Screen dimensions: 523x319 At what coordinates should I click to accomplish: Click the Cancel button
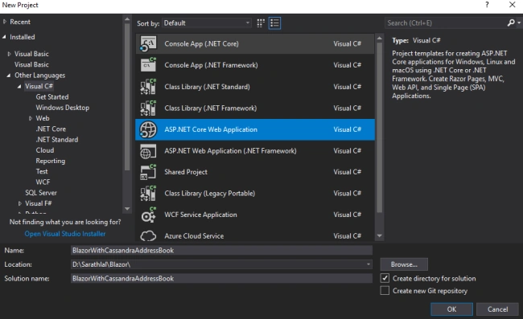click(497, 309)
